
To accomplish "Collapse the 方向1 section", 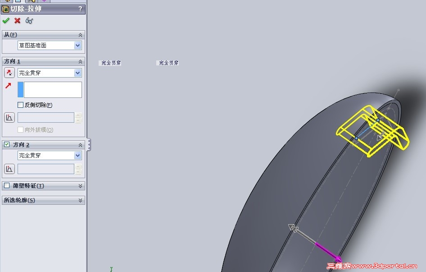I will point(81,61).
